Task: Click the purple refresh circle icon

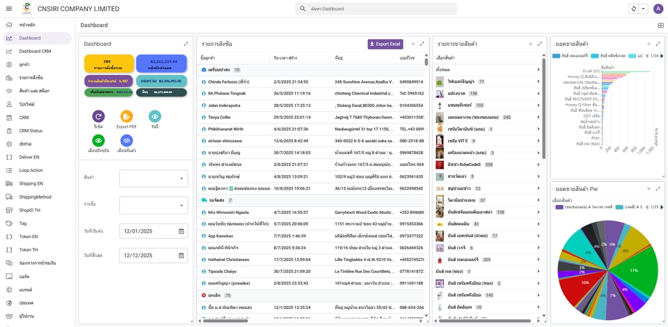Action: pyautogui.click(x=98, y=117)
